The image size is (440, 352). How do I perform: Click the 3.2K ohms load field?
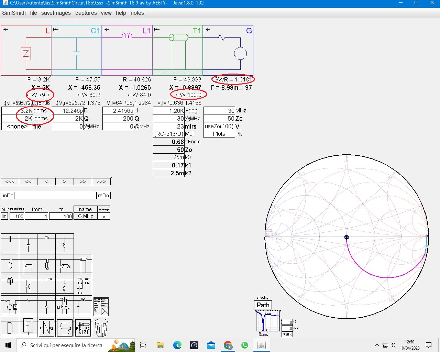17,111
